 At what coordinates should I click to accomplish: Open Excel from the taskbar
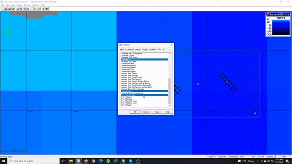coord(115,161)
